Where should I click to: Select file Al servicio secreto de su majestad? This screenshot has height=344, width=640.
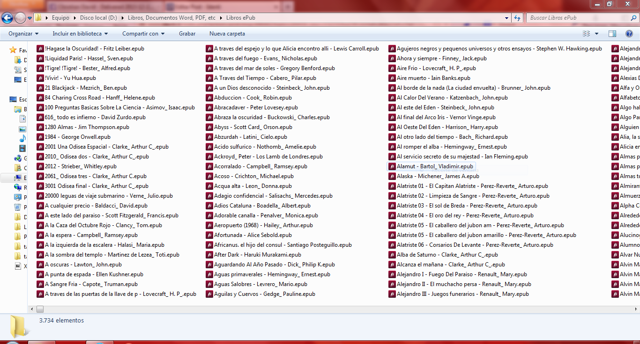[459, 157]
